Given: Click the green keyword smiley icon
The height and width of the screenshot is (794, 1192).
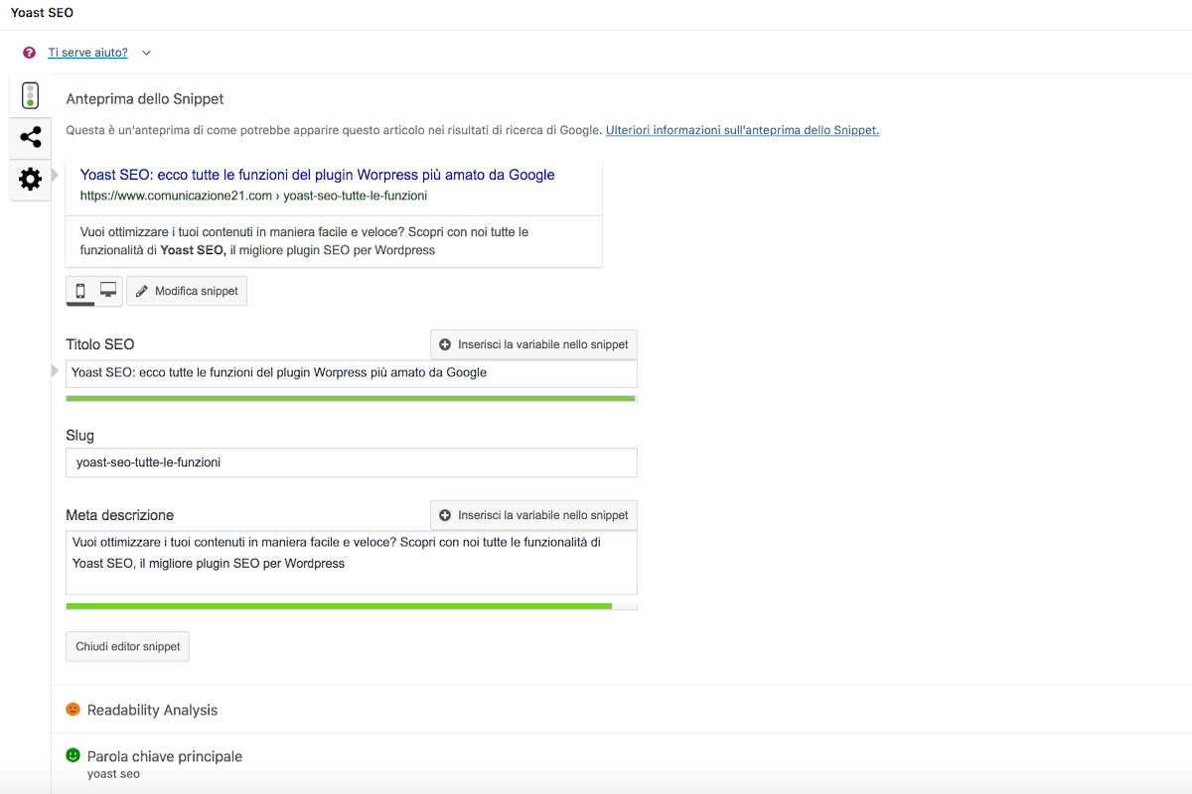Looking at the screenshot, I should pyautogui.click(x=73, y=755).
